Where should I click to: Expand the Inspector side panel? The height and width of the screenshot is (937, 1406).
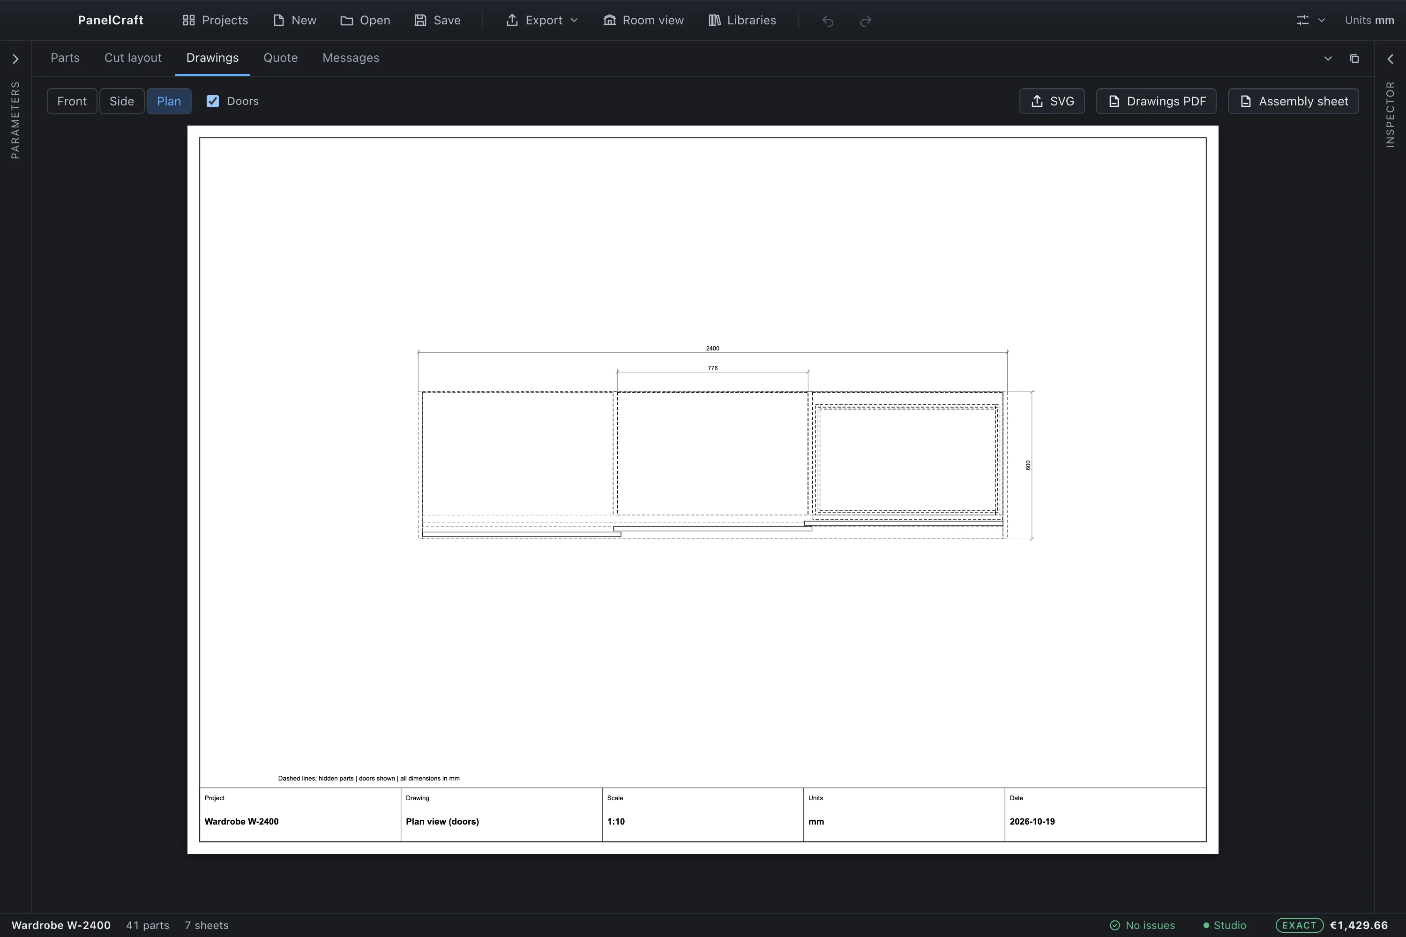1390,59
